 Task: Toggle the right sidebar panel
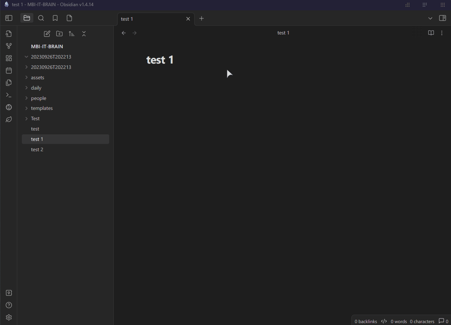pyautogui.click(x=443, y=18)
